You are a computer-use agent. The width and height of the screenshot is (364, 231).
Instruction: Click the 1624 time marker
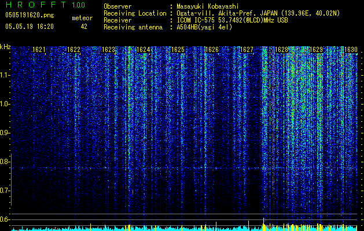(x=144, y=50)
